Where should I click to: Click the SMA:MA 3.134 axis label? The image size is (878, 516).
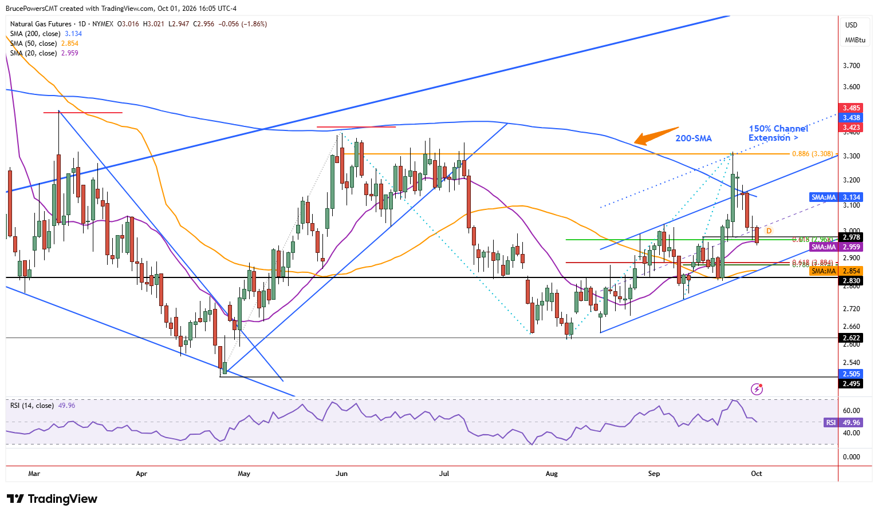836,197
